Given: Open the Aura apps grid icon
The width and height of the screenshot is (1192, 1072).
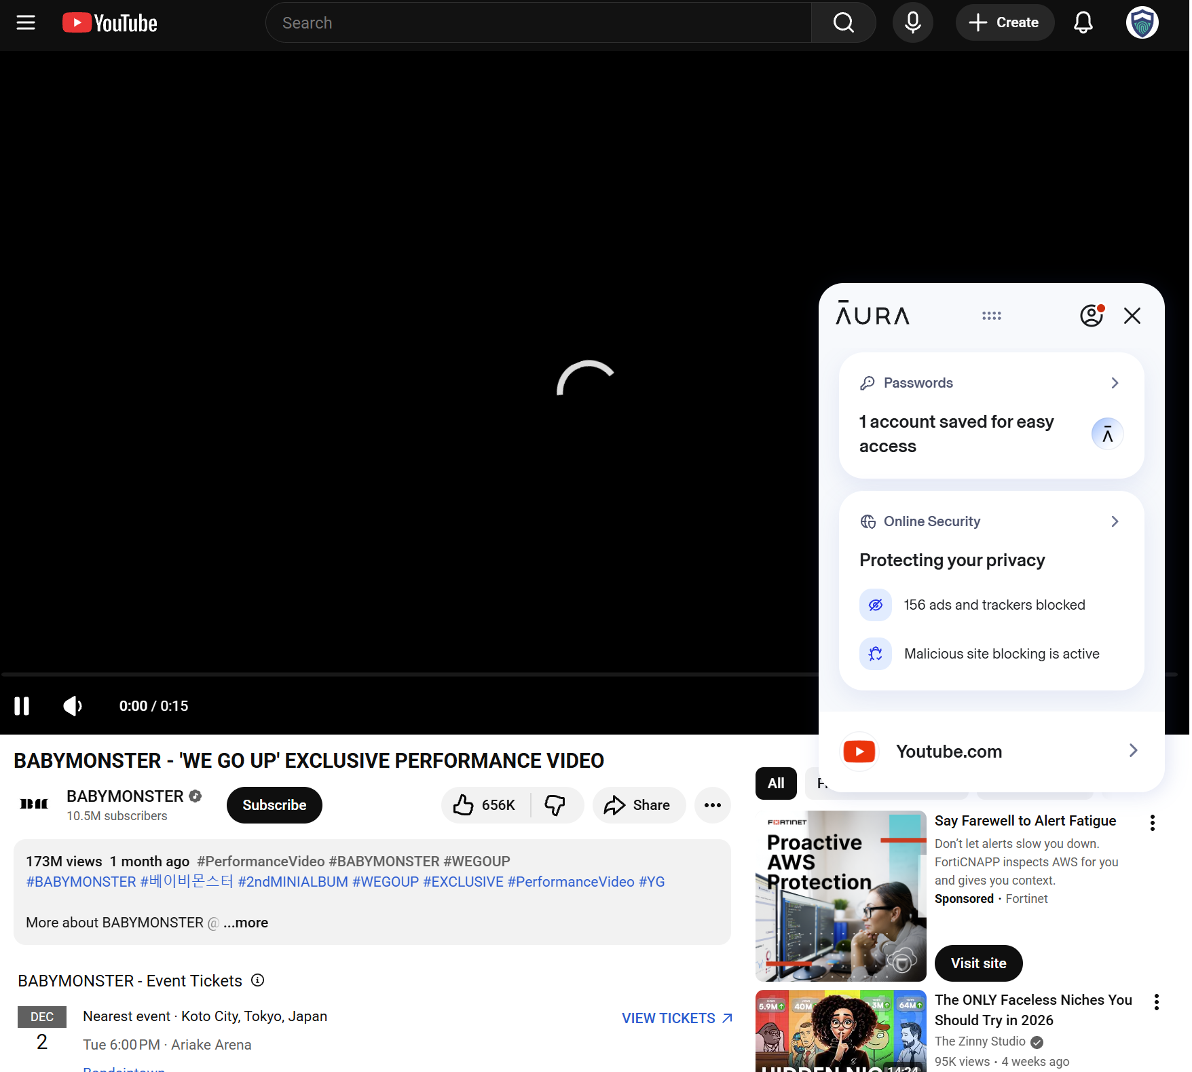Looking at the screenshot, I should (992, 316).
